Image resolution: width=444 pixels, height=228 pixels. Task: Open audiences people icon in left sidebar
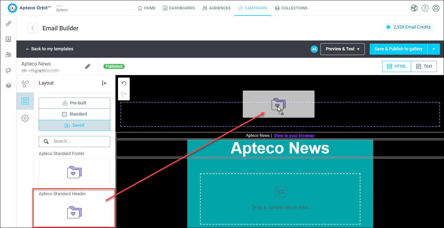tap(8, 55)
